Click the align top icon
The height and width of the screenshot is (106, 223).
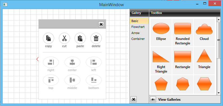[51, 80]
